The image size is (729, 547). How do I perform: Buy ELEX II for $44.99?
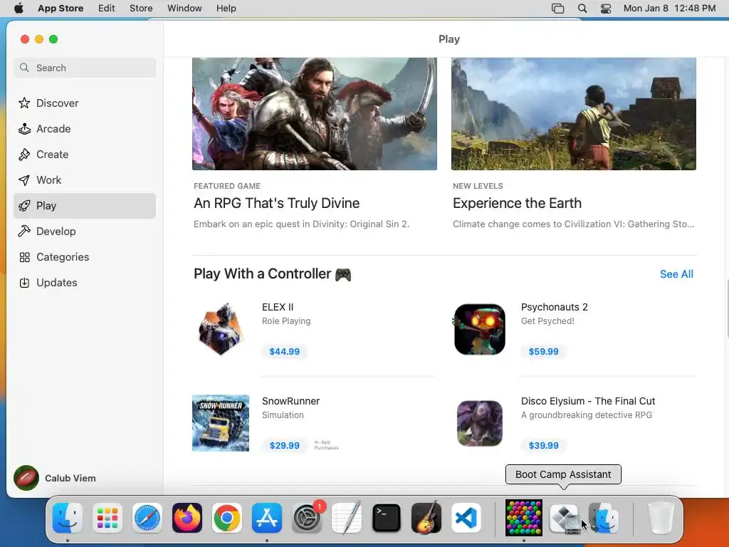pyautogui.click(x=285, y=352)
